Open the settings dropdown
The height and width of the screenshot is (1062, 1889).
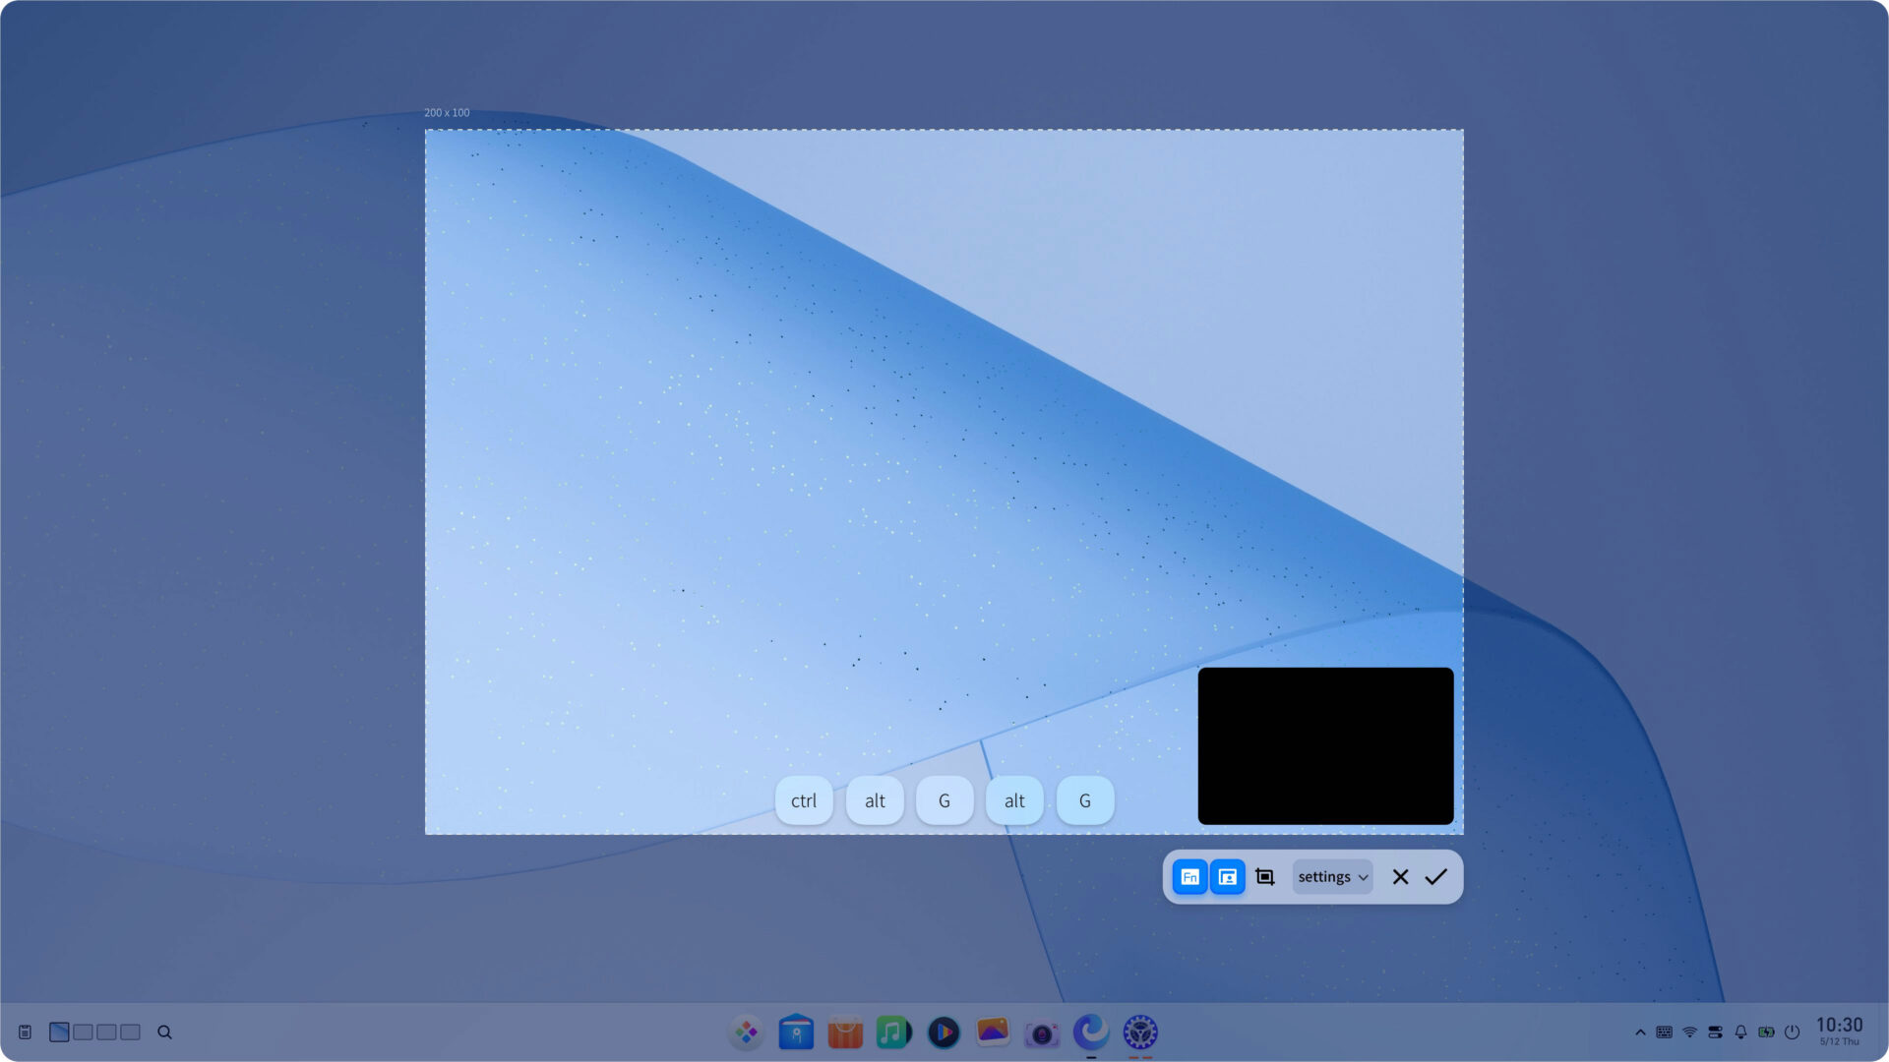tap(1332, 876)
